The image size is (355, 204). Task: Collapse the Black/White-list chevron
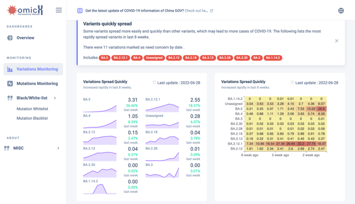[x=55, y=98]
